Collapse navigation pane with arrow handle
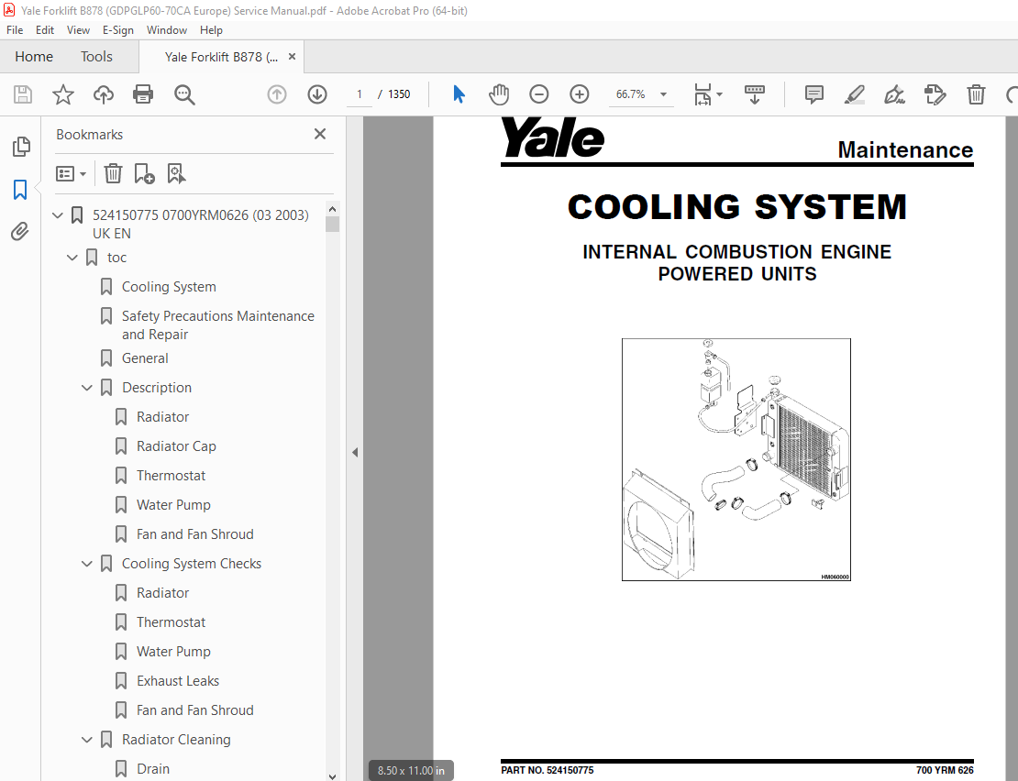Screen dimensions: 1018x781 tap(355, 452)
